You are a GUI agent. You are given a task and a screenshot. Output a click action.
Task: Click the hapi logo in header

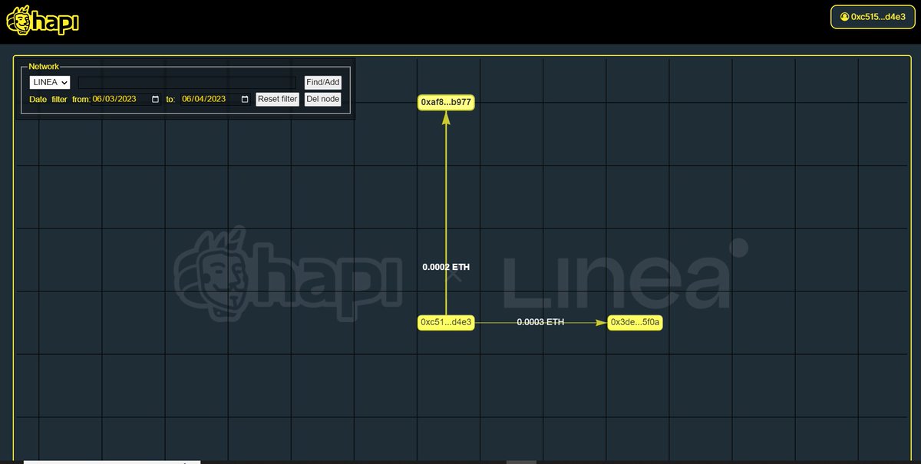click(x=42, y=21)
